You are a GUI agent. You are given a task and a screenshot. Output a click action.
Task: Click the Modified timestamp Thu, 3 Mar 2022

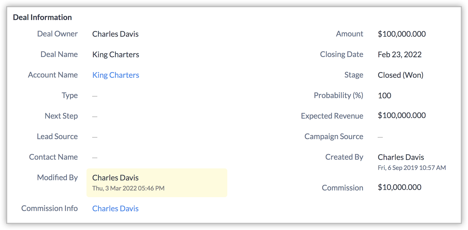[128, 188]
